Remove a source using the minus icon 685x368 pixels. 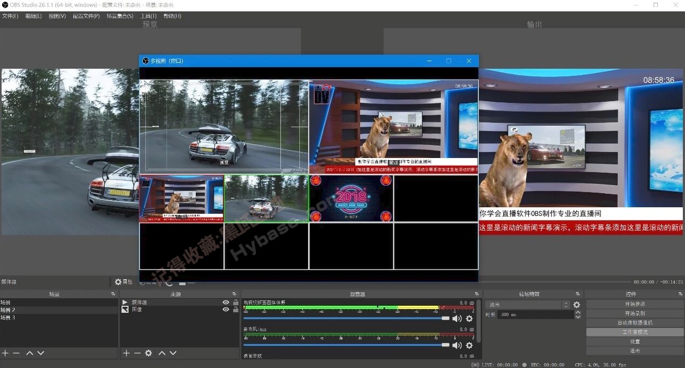(137, 353)
